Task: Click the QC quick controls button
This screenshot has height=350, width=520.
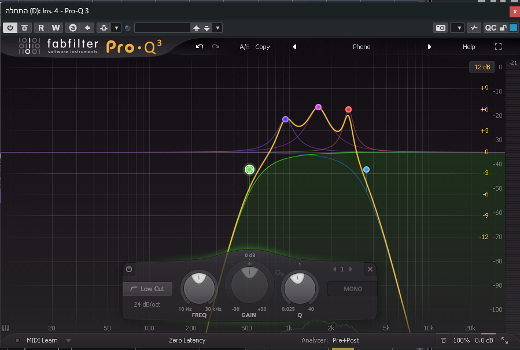Action: click(491, 28)
